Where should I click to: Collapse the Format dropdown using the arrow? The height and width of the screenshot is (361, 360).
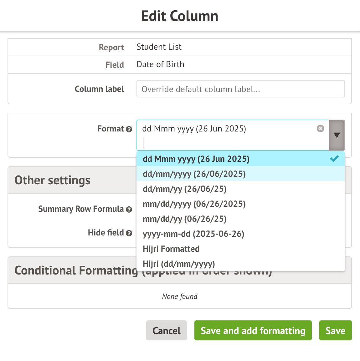337,135
